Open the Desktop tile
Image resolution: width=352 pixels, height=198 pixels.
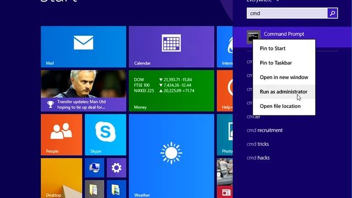pyautogui.click(x=62, y=178)
